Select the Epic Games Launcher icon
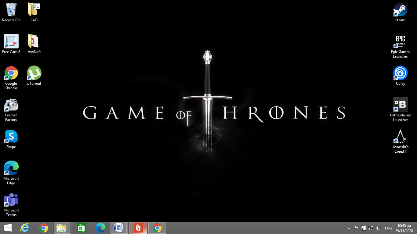The width and height of the screenshot is (417, 234). [400, 42]
